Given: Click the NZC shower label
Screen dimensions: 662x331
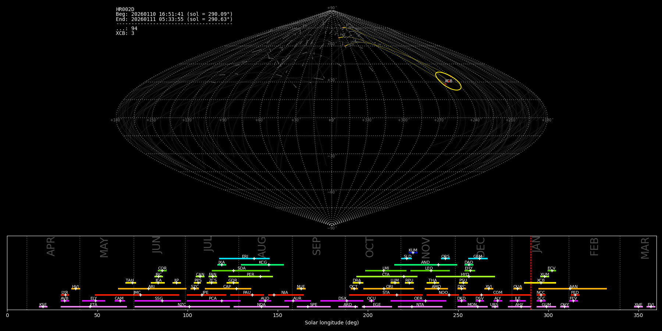Looking at the screenshot, I should 182,305.
